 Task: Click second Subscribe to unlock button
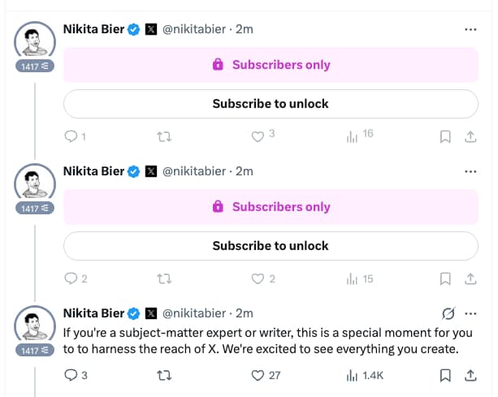click(x=271, y=245)
